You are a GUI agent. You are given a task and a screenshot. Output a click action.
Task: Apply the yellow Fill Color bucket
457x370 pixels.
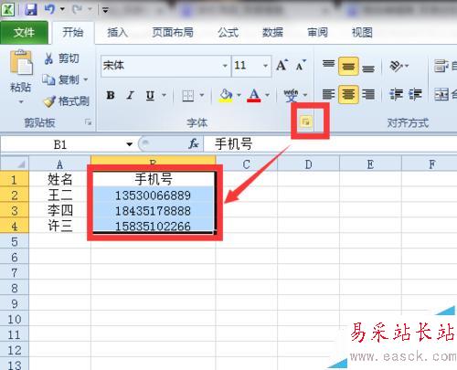point(226,96)
